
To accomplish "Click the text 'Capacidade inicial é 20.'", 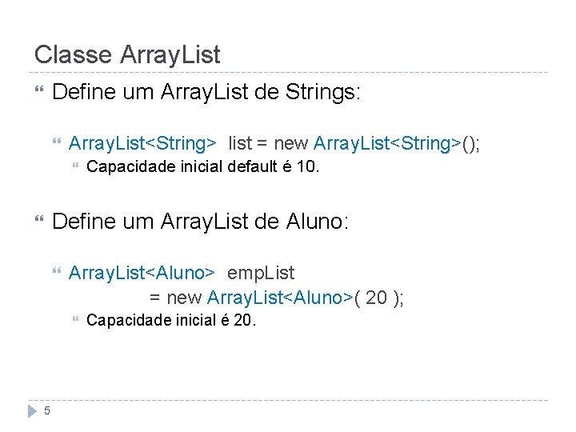I will pyautogui.click(x=170, y=322).
